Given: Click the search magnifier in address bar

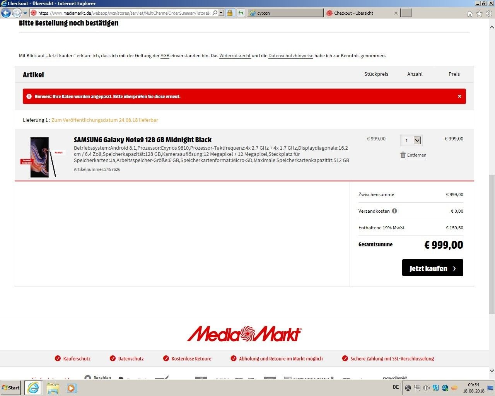Looking at the screenshot, I should coord(215,13).
